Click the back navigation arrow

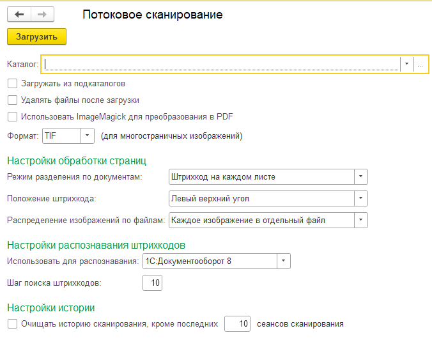click(x=19, y=15)
